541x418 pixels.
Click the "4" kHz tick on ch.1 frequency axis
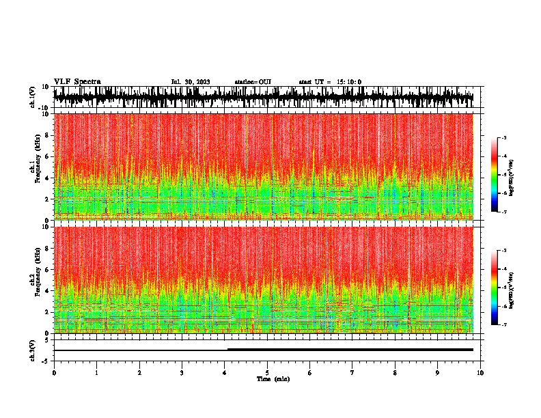[48, 178]
